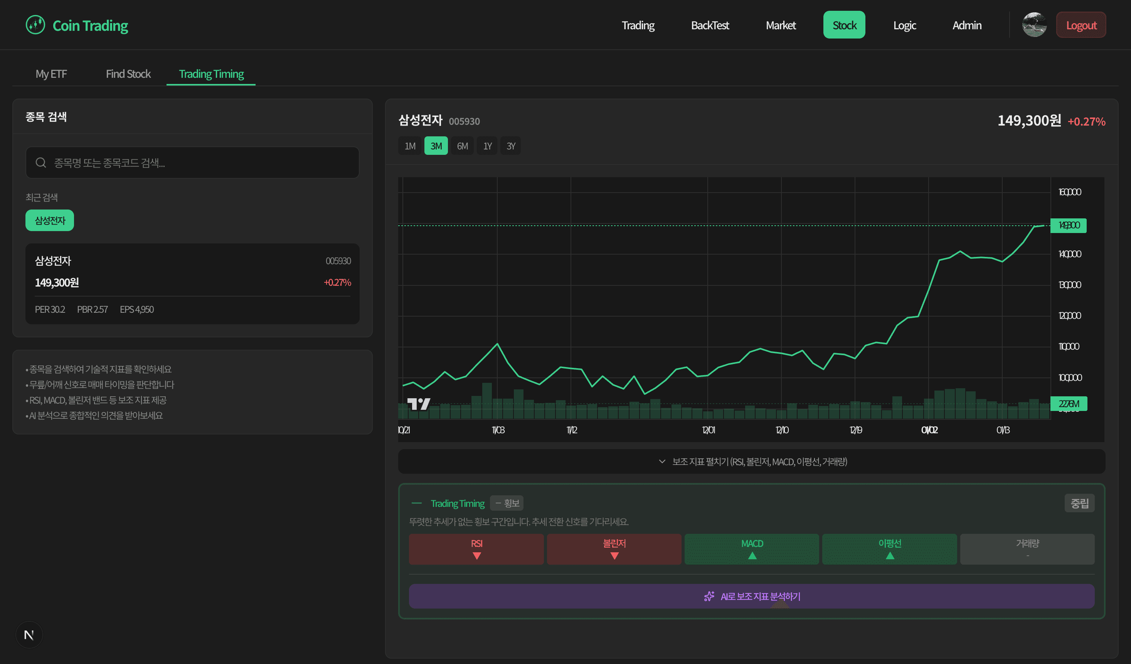Click the 이평선 up-arrow indicator
The image size is (1131, 664).
[890, 555]
